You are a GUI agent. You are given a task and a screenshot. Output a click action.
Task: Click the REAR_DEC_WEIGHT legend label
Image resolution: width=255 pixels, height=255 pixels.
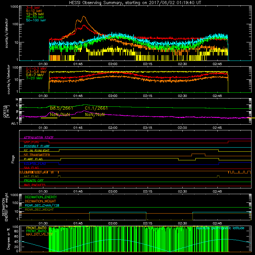pyautogui.click(x=39, y=210)
